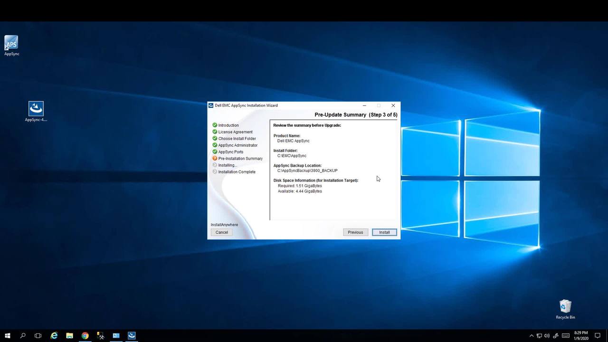Click the 'Installing...' step label
The width and height of the screenshot is (608, 342).
pyautogui.click(x=228, y=165)
